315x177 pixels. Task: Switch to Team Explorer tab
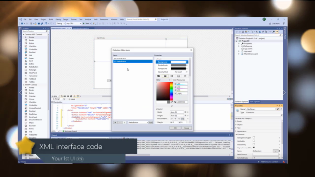(254, 102)
